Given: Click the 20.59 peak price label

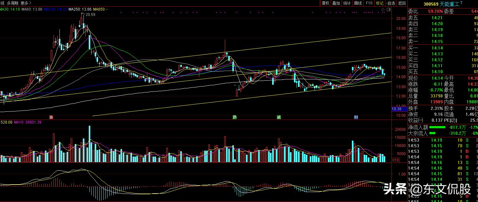Looking at the screenshot, I should pyautogui.click(x=90, y=14).
